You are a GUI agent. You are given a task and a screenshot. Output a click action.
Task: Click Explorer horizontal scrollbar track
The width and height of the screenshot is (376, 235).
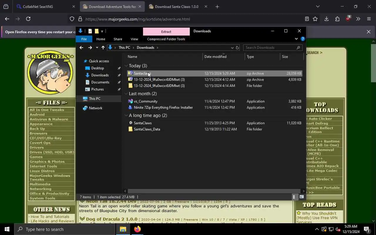pos(214,191)
